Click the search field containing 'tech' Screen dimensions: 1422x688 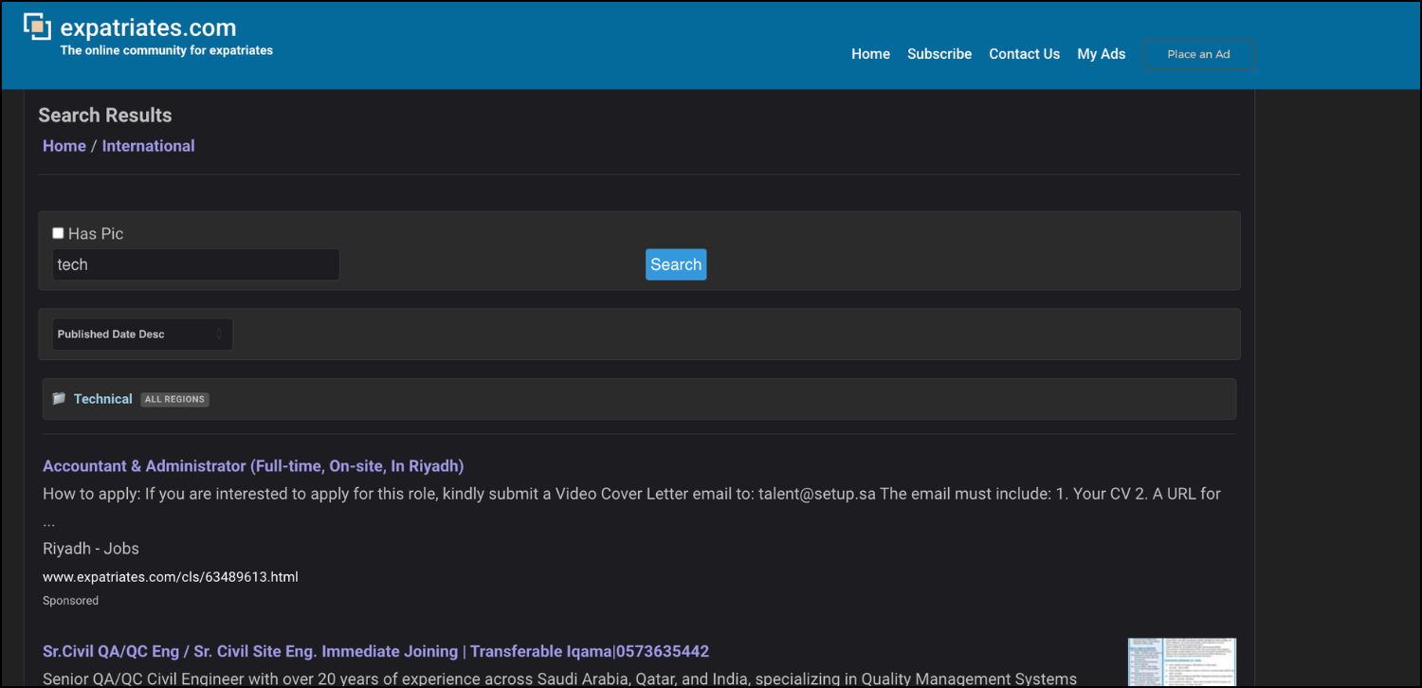195,264
